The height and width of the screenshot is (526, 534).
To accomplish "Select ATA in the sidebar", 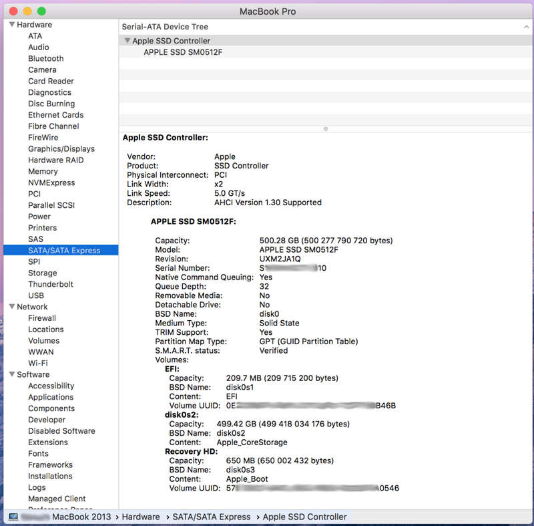I will tap(35, 36).
